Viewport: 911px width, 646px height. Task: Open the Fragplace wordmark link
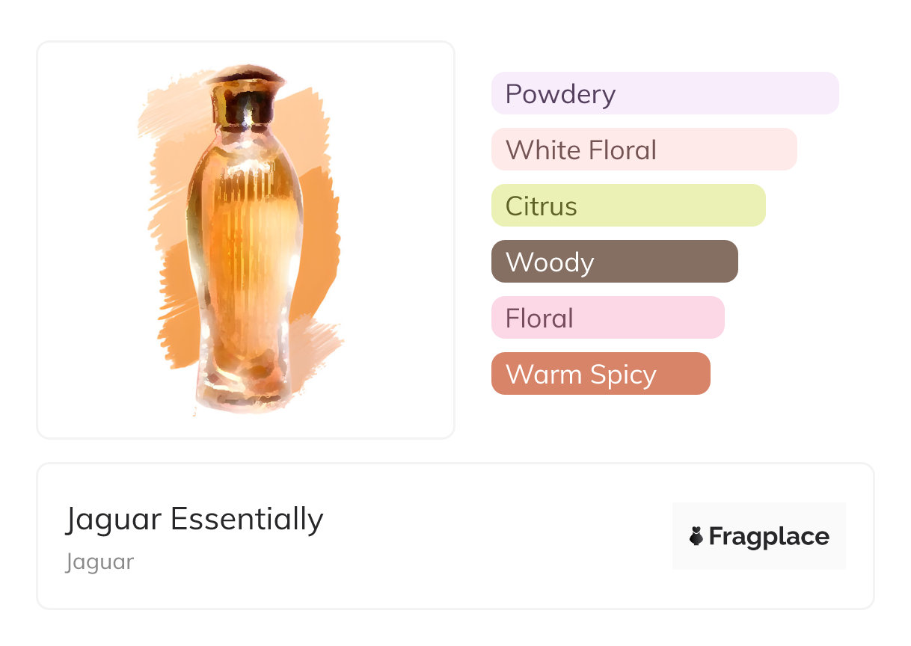pos(768,536)
